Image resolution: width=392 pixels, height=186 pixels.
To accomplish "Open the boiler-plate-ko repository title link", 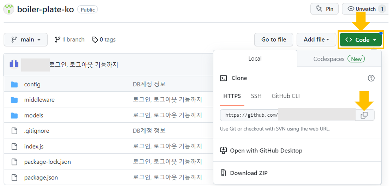I will (46, 10).
